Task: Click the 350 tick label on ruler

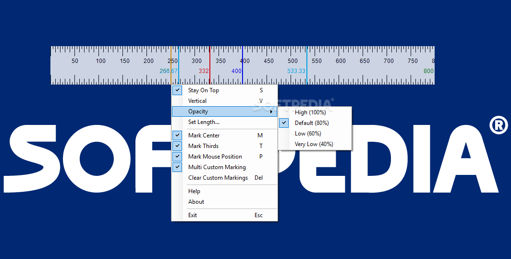Action: pos(220,61)
